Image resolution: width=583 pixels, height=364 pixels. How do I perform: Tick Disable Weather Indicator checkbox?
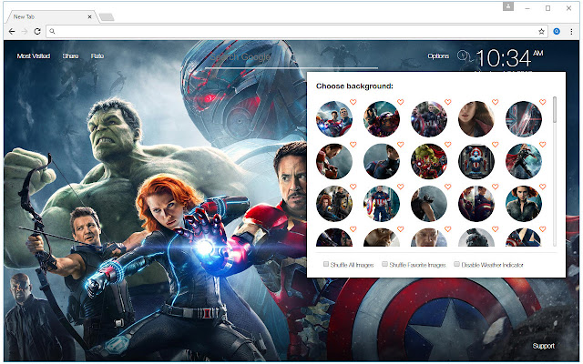456,264
